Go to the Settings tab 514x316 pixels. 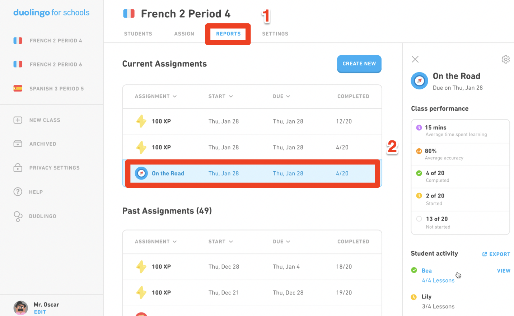275,34
